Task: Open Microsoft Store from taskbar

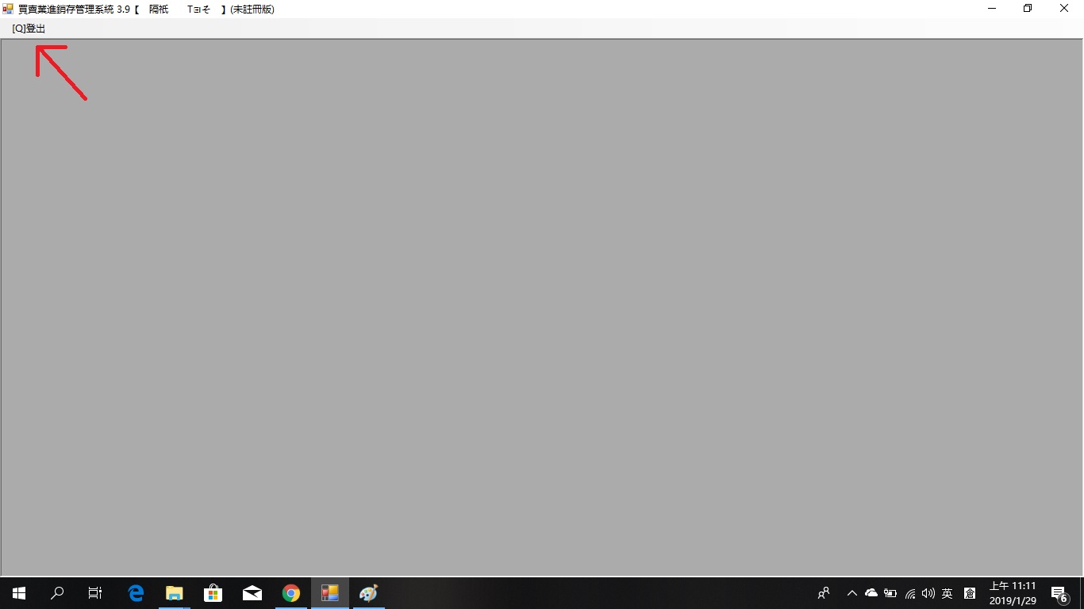Action: (213, 592)
